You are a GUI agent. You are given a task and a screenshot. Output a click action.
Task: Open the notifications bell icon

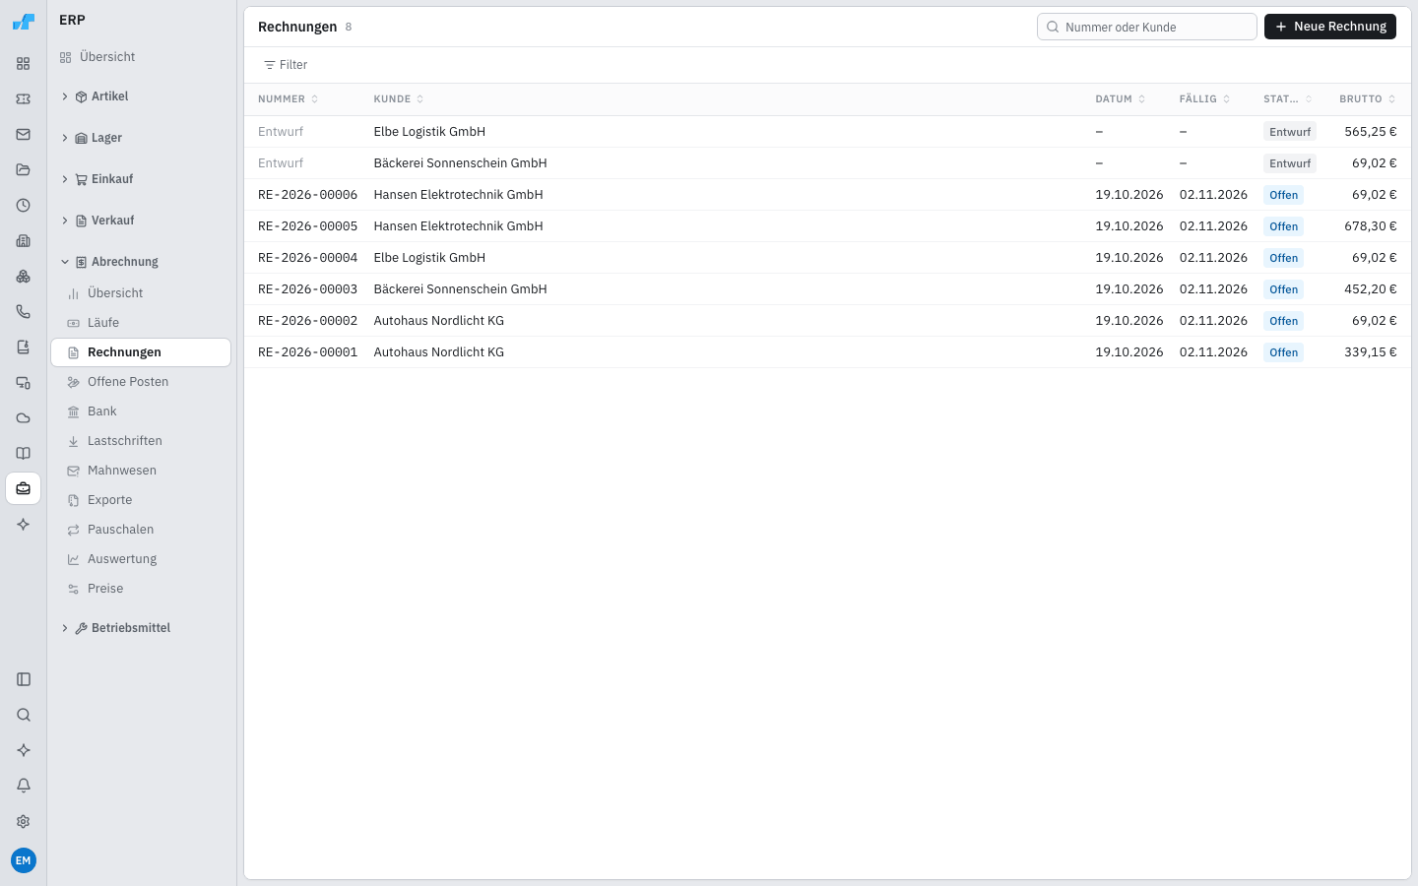tap(24, 786)
